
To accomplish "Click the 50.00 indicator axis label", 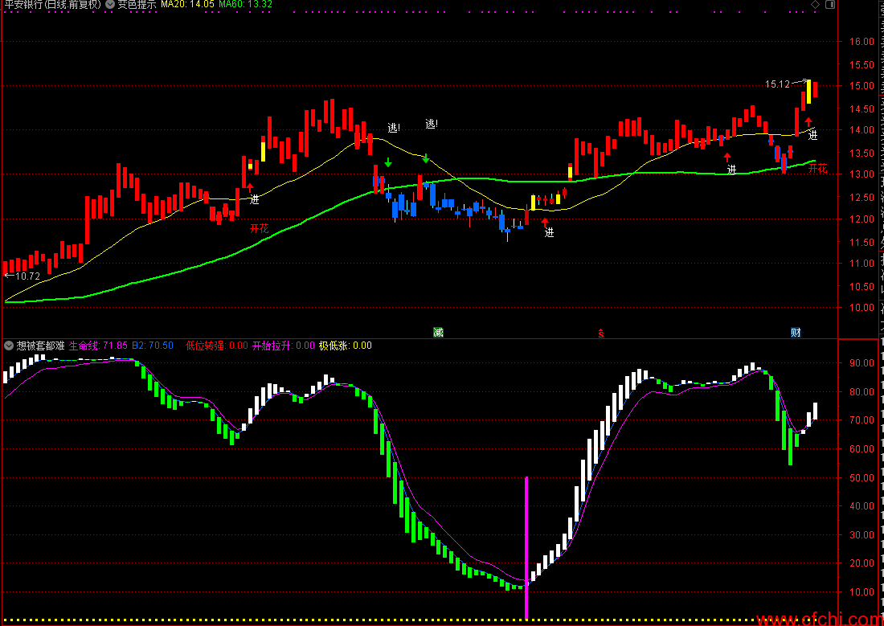I will click(861, 478).
